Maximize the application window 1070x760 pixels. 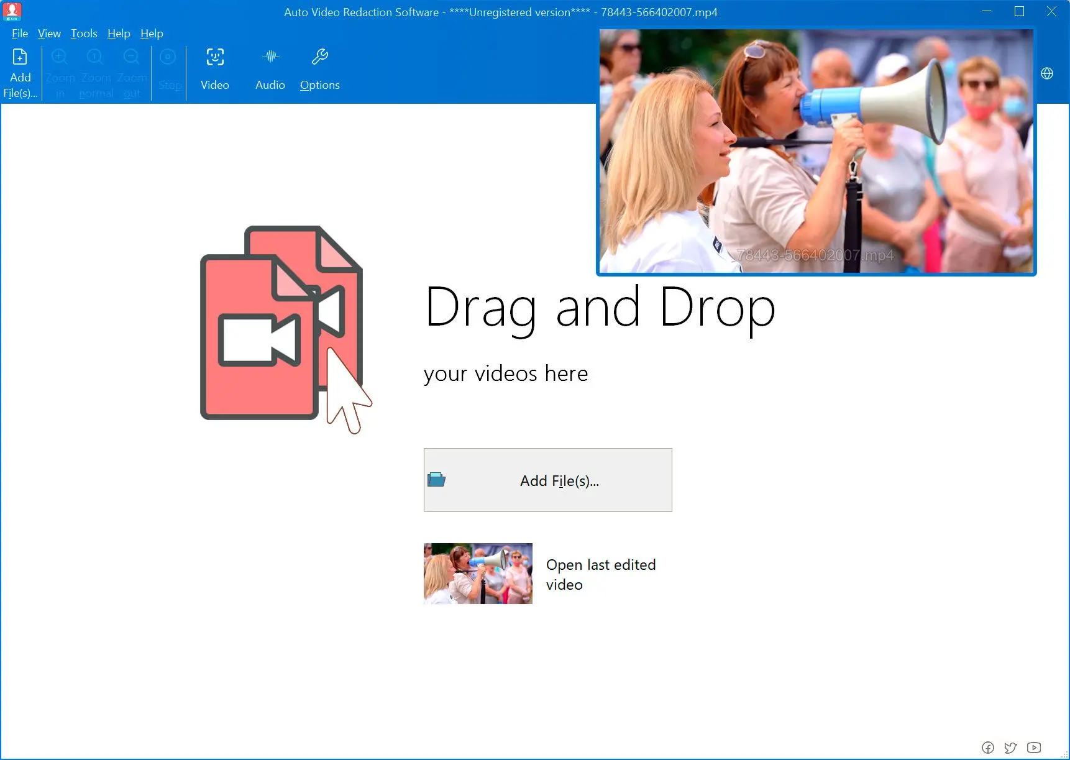click(1019, 12)
